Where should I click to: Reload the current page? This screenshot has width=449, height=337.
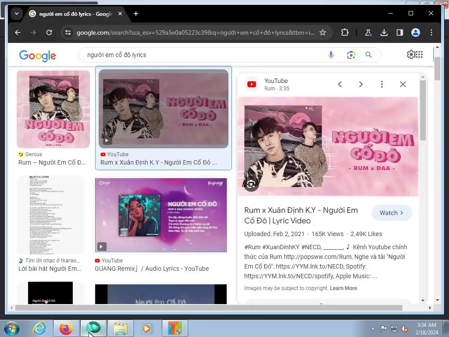[x=49, y=32]
